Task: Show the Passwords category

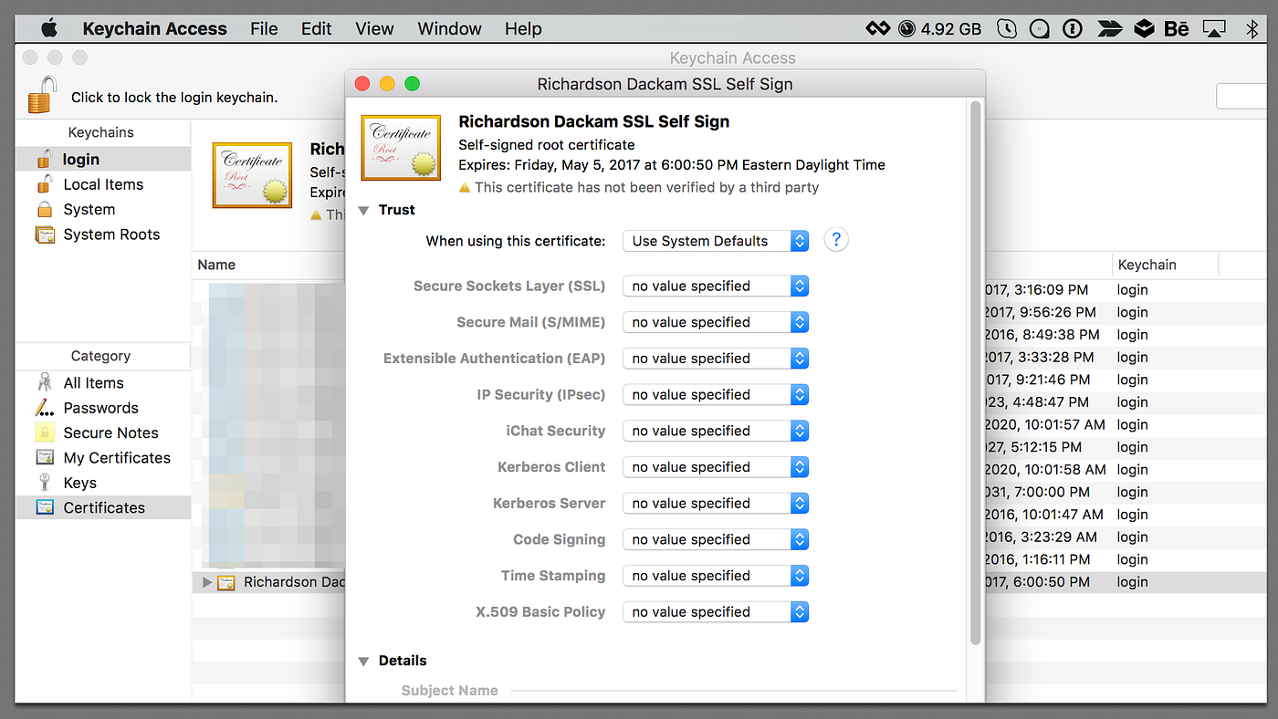Action: (103, 408)
